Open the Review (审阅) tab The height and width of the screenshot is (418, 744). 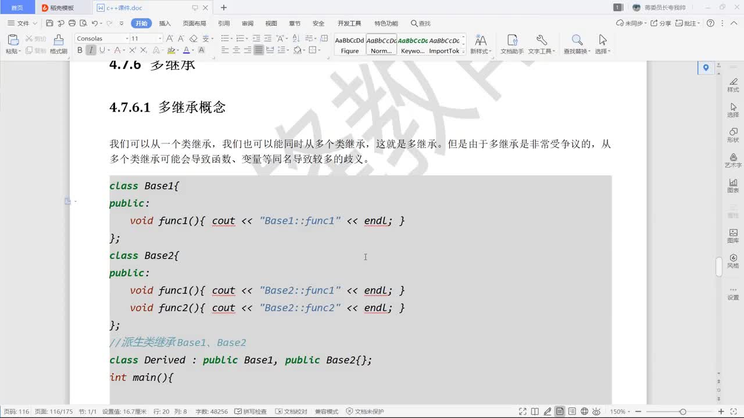[248, 23]
